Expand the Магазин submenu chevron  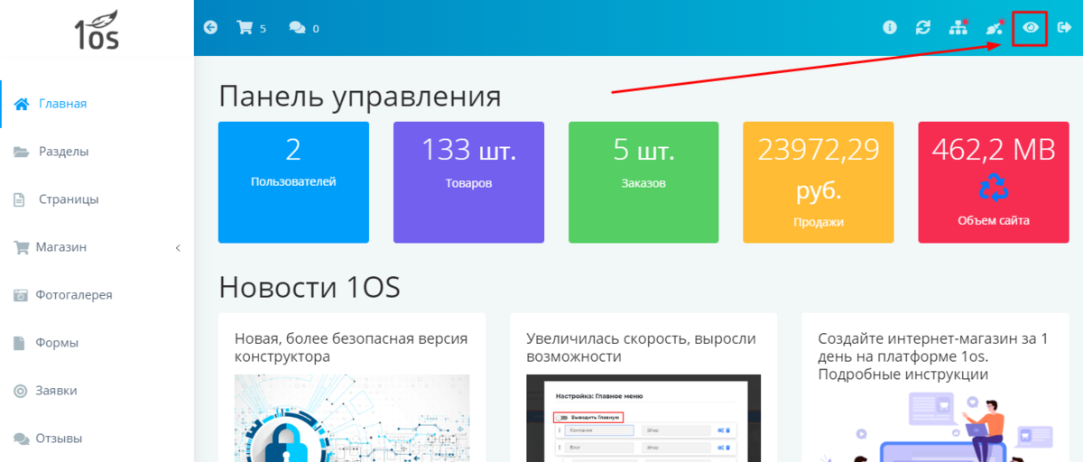(178, 247)
